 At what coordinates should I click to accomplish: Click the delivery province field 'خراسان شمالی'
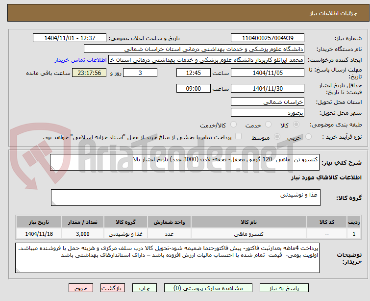(x=268, y=102)
